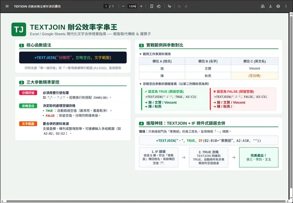Activate the draw annotation tool
The height and width of the screenshot is (203, 293).
tap(169, 6)
